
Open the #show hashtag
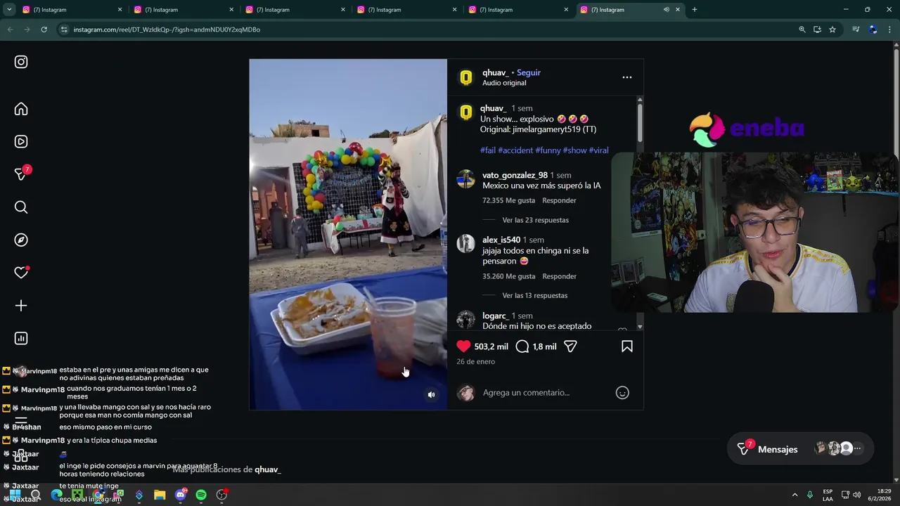point(574,150)
